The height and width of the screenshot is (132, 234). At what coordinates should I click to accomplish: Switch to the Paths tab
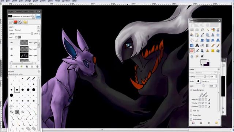[20, 22]
